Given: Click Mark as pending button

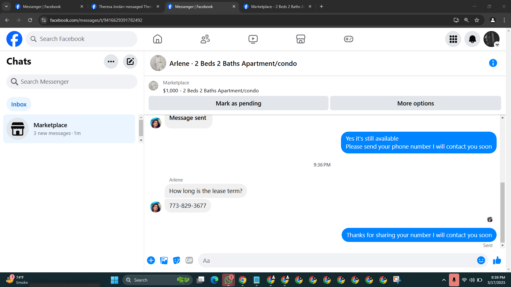Looking at the screenshot, I should pyautogui.click(x=238, y=103).
